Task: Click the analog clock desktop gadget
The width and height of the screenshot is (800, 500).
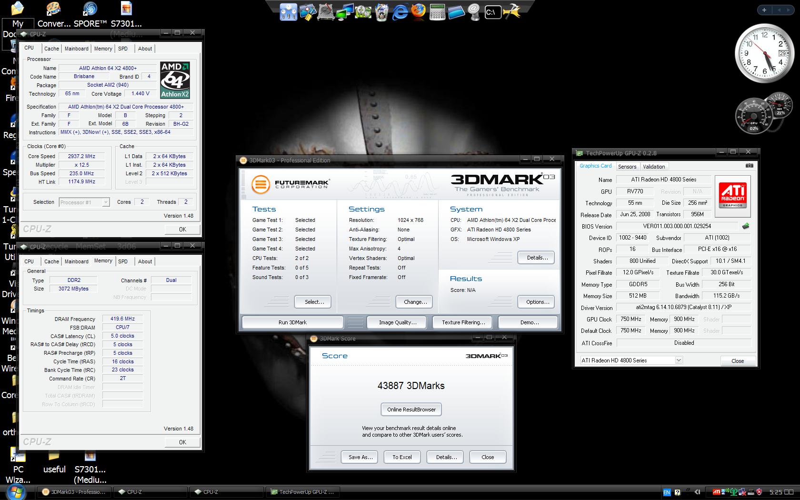Action: pos(765,53)
